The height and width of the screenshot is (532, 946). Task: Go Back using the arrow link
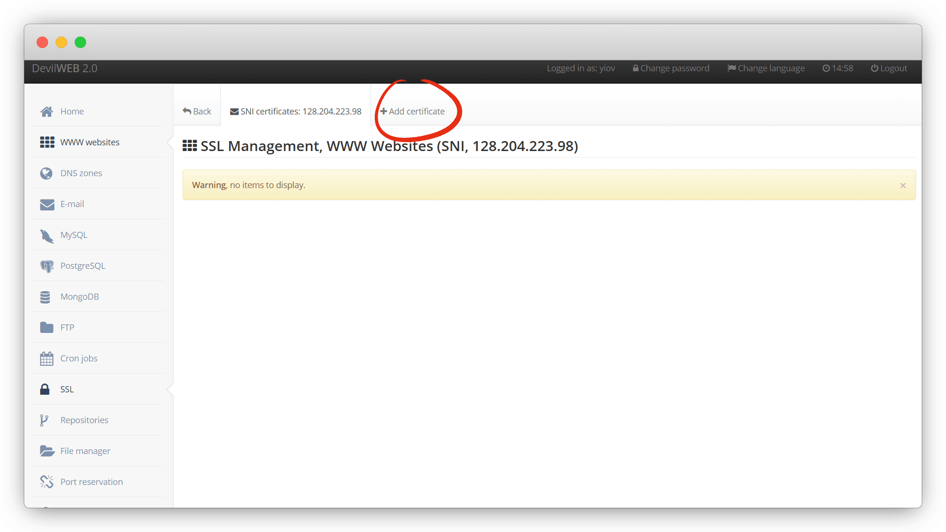coord(197,112)
